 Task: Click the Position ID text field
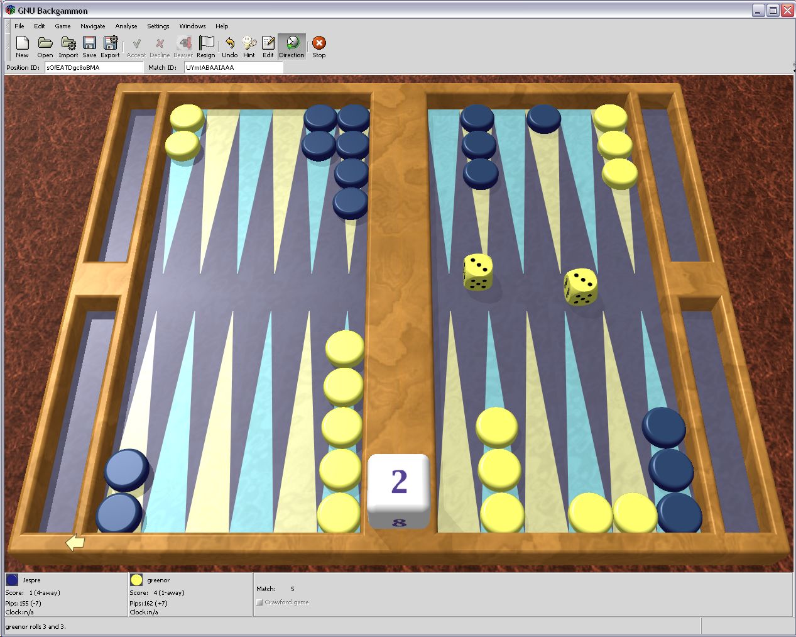coord(94,67)
